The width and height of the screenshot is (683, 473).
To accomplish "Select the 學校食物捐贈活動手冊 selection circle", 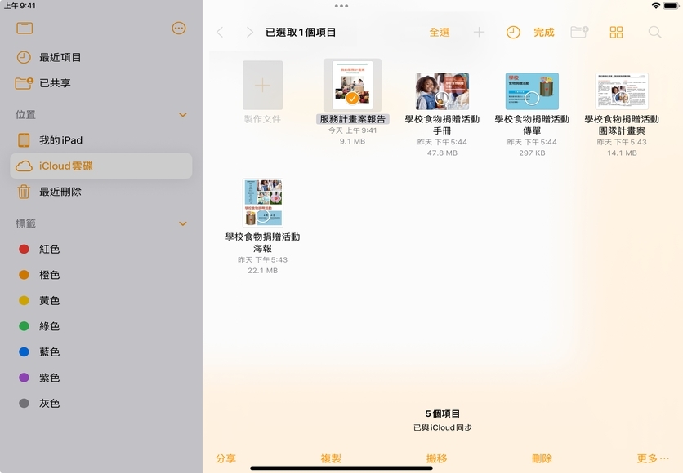I will (x=442, y=99).
